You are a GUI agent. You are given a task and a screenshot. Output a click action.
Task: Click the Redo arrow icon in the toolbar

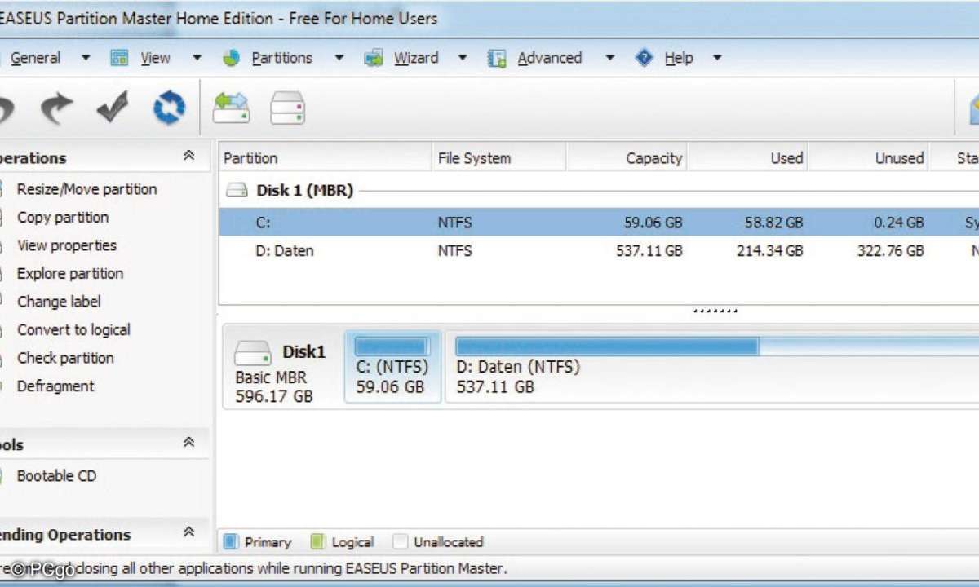pyautogui.click(x=57, y=108)
